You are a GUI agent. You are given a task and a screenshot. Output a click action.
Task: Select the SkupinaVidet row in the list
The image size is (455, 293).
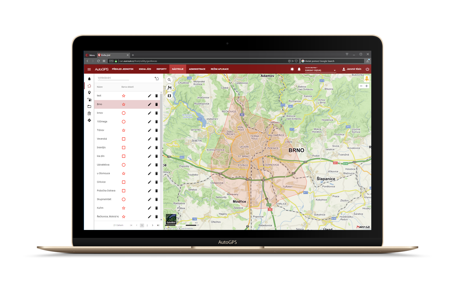127,199
